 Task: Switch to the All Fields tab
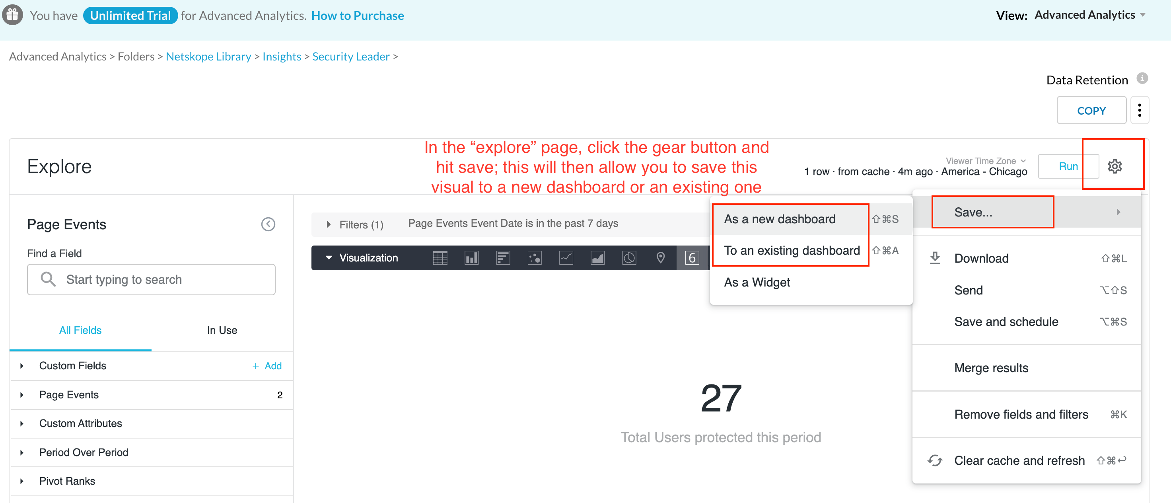(x=80, y=330)
